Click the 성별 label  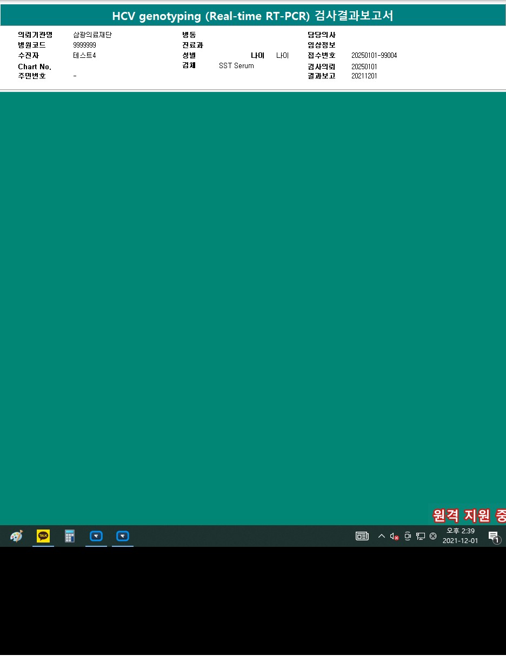189,56
